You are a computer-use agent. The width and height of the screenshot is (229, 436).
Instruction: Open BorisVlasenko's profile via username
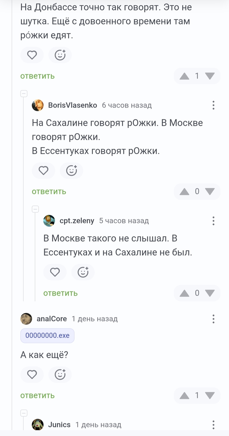pyautogui.click(x=73, y=105)
